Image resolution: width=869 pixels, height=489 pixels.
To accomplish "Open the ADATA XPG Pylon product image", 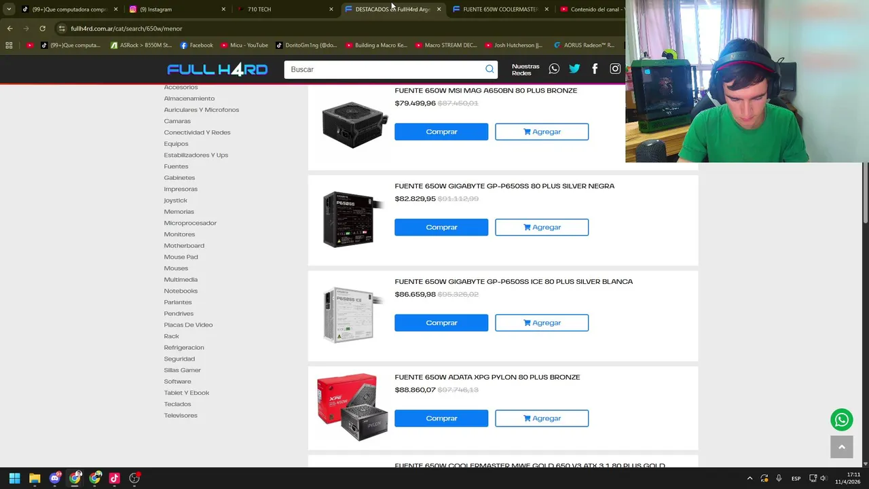I will (x=352, y=406).
